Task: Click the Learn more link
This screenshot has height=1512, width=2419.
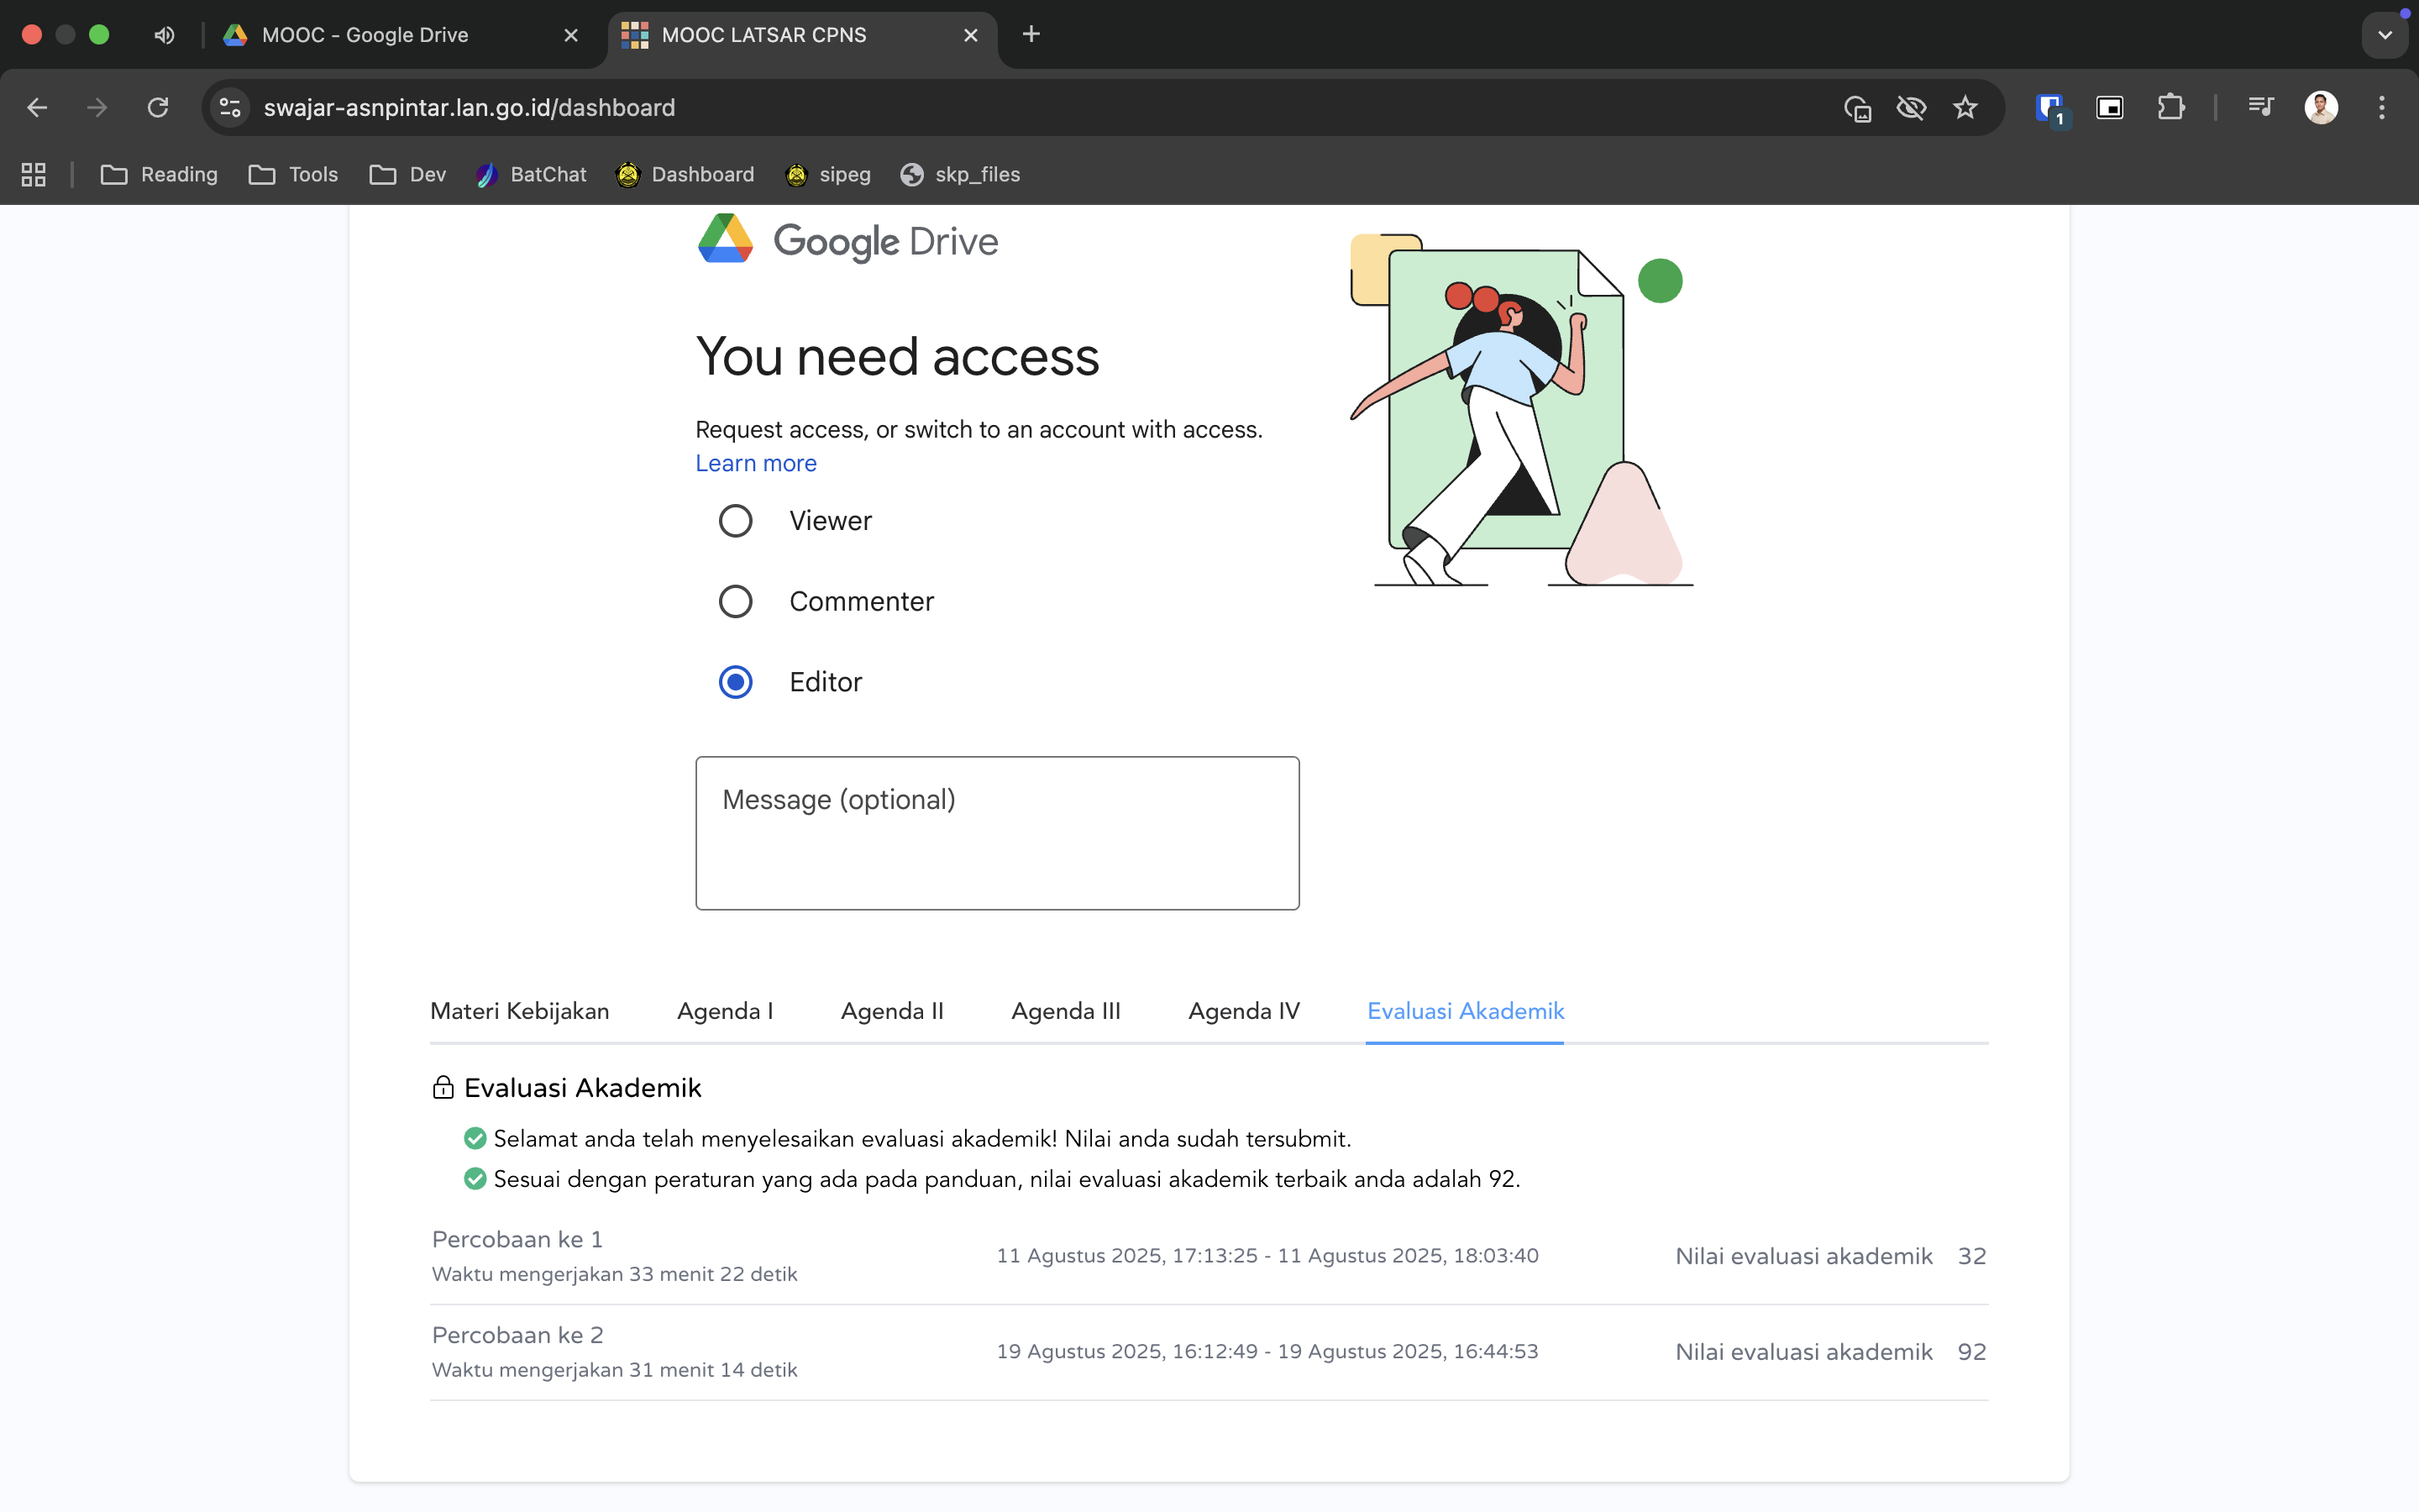Action: pyautogui.click(x=756, y=463)
